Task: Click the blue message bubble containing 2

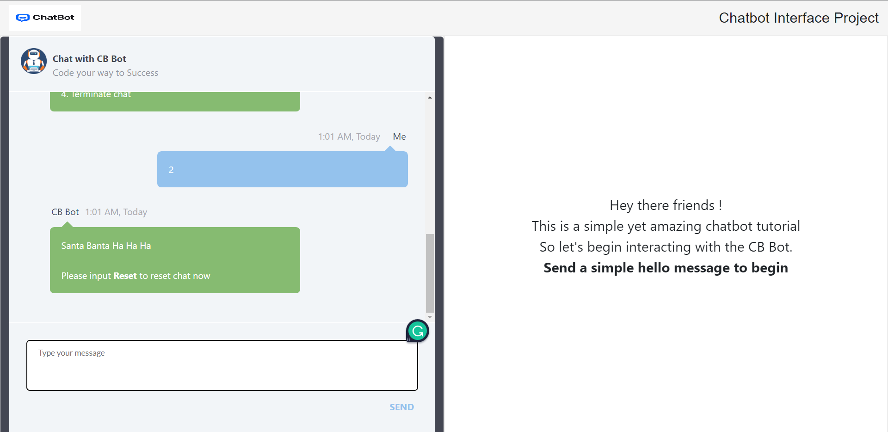Action: pos(282,169)
